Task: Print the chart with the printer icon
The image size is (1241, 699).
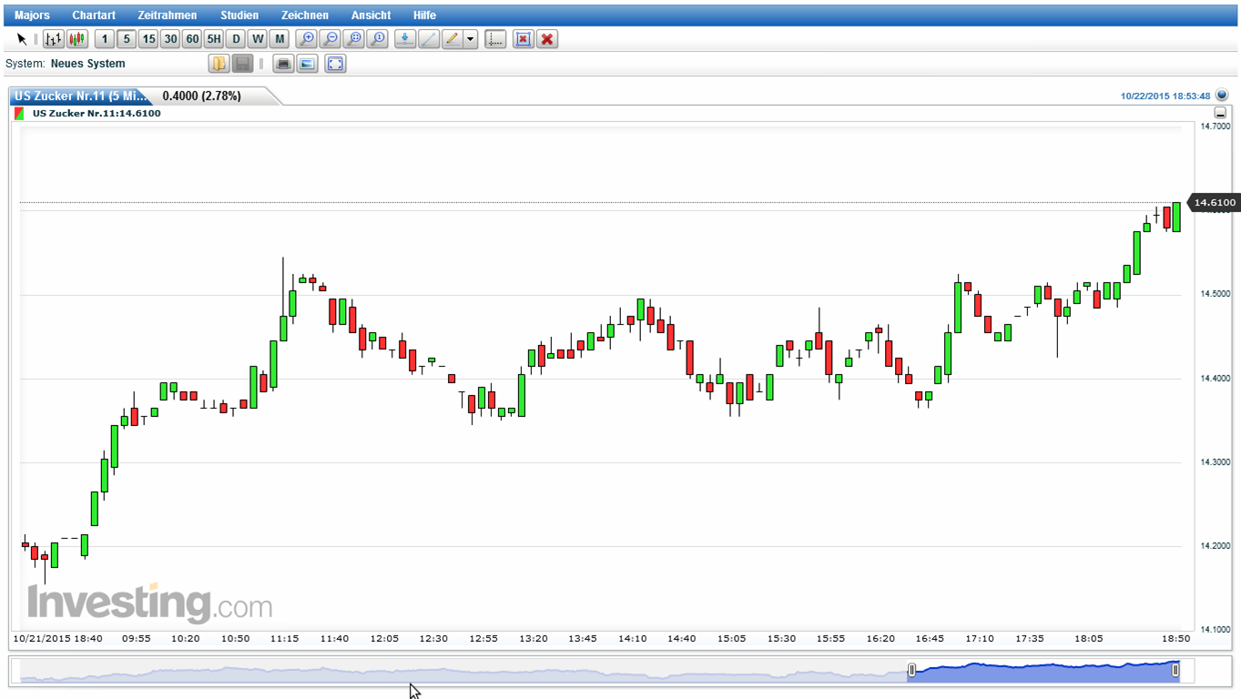Action: pos(284,64)
